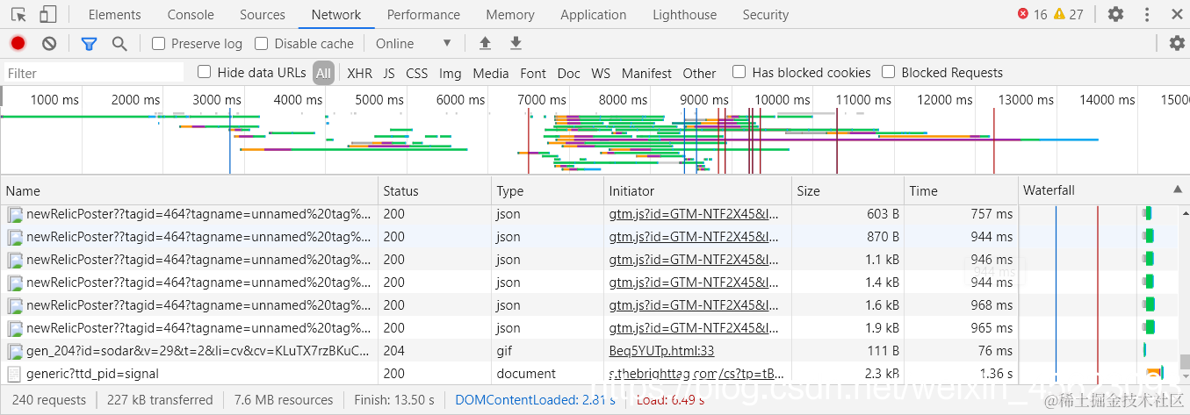
Task: Open the Performance tab
Action: tap(423, 14)
